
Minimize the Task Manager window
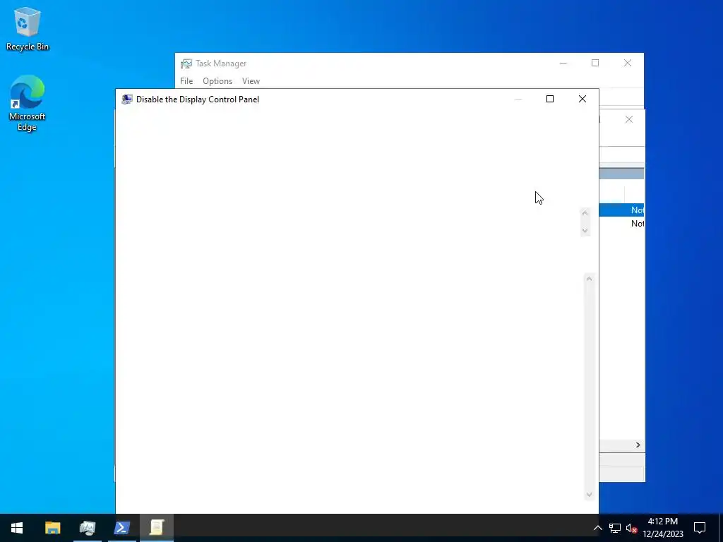pyautogui.click(x=563, y=63)
